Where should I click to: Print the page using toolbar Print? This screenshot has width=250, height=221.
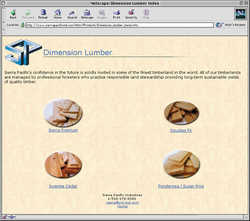(116, 14)
